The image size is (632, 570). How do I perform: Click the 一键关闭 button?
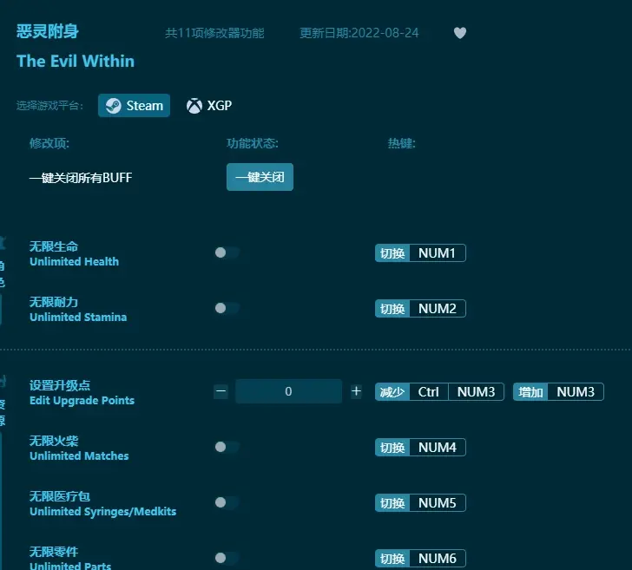(260, 177)
